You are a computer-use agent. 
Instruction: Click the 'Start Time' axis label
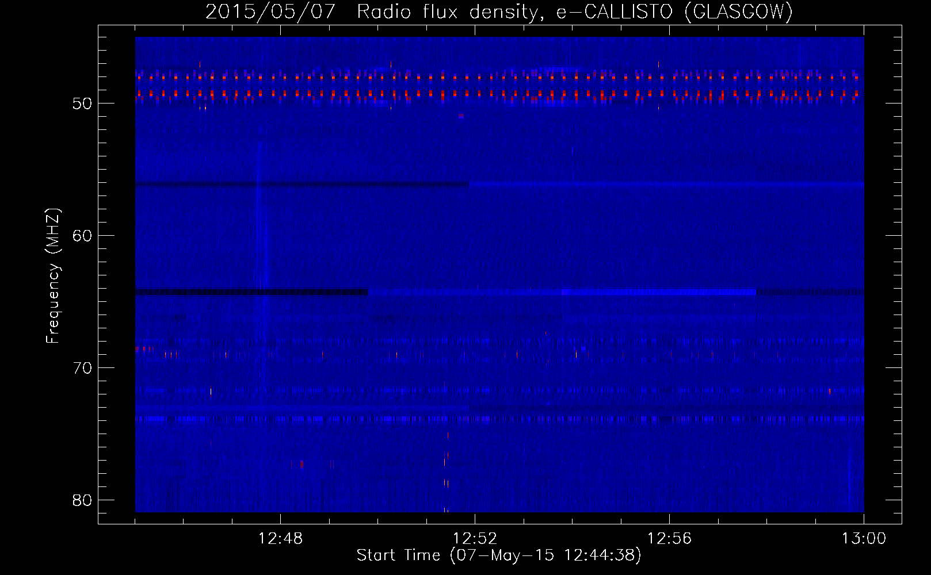[x=499, y=555]
